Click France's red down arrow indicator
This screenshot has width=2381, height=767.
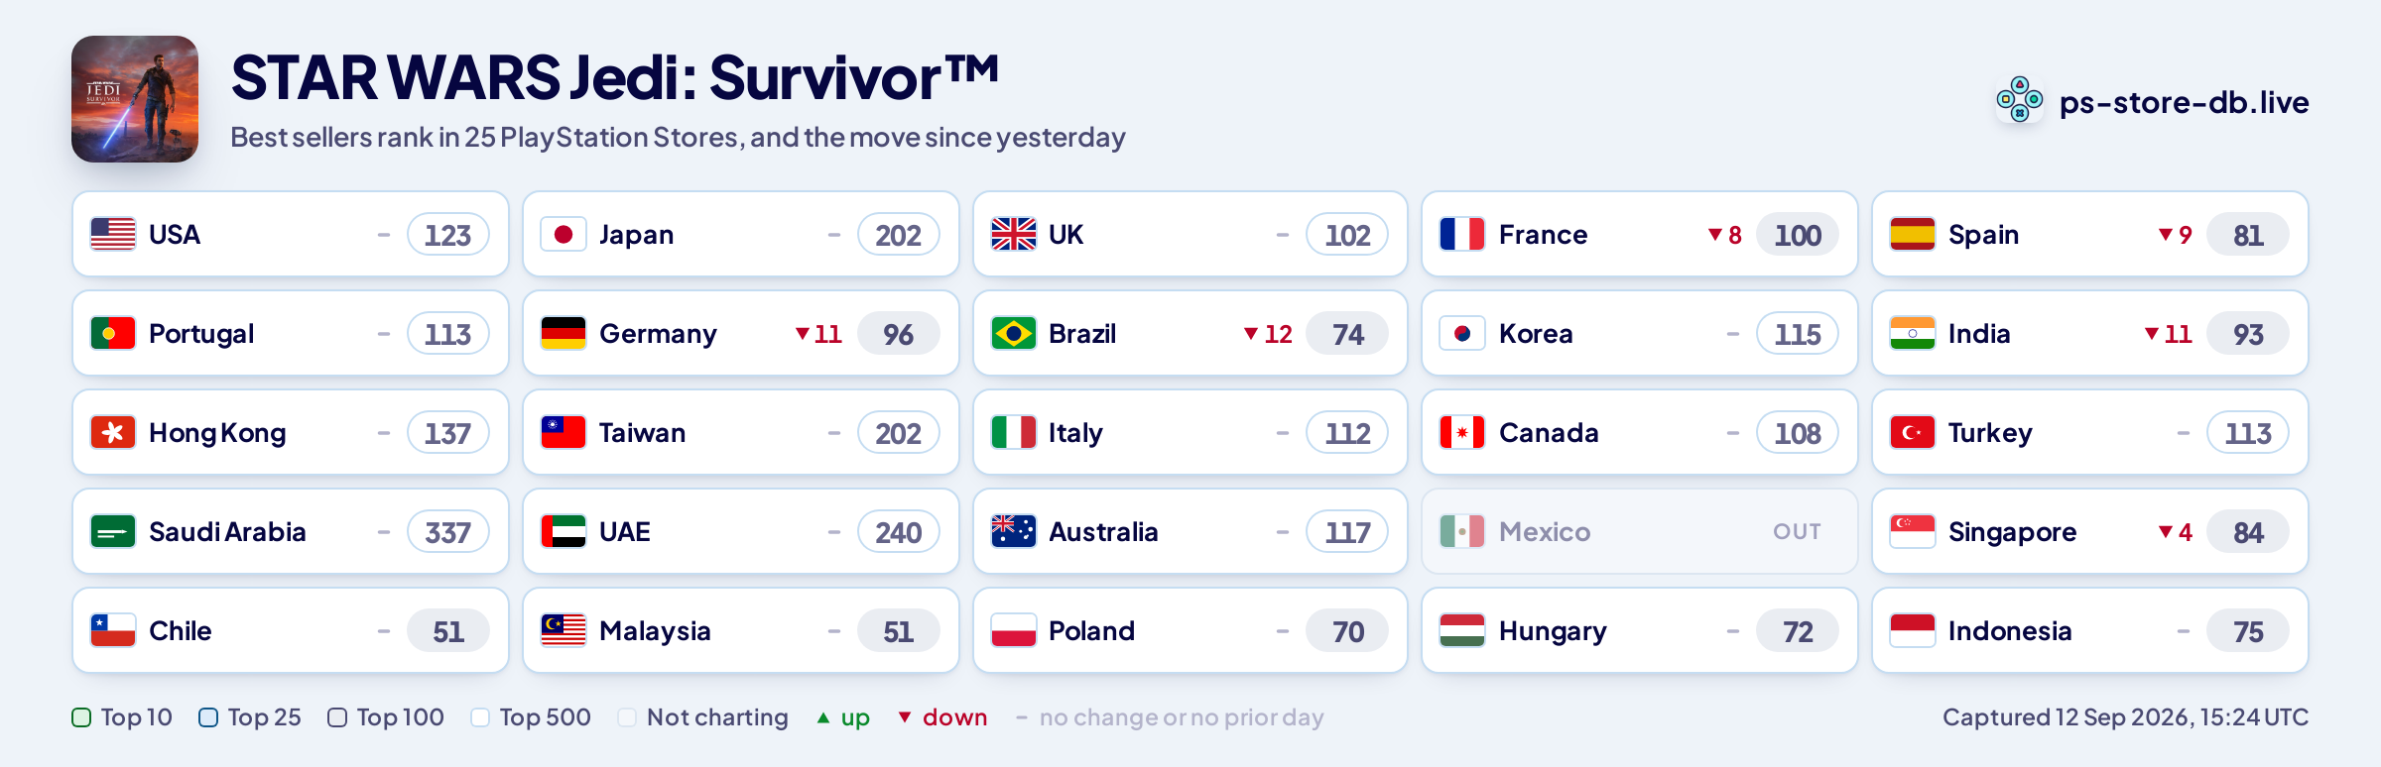1714,235
